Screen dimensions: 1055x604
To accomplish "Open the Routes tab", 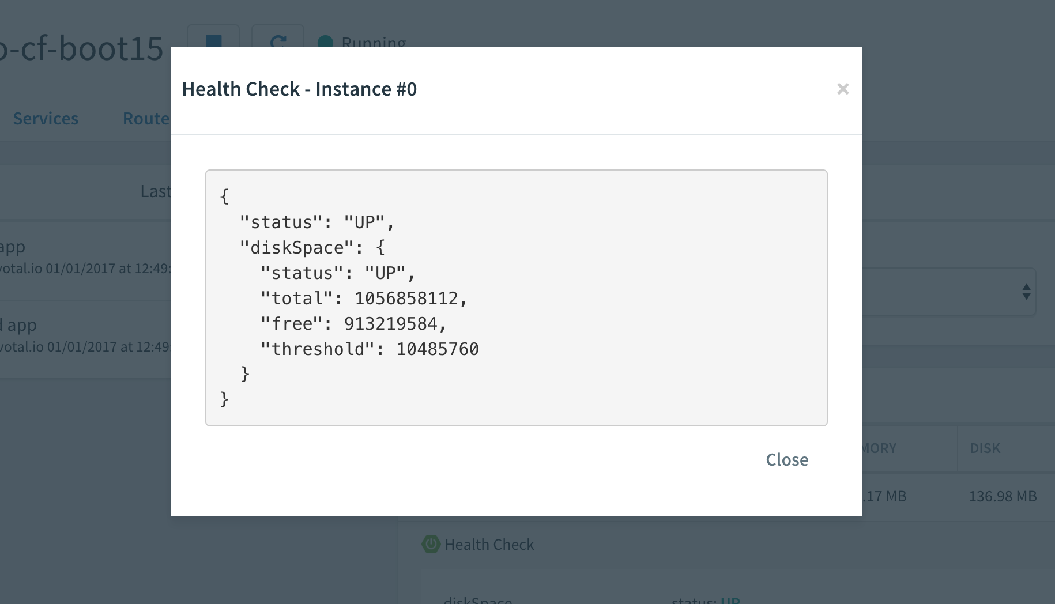I will tap(146, 119).
